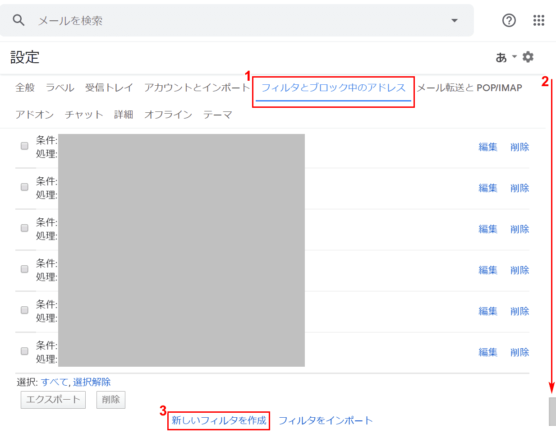Check the first filter's checkbox

tap(25, 146)
